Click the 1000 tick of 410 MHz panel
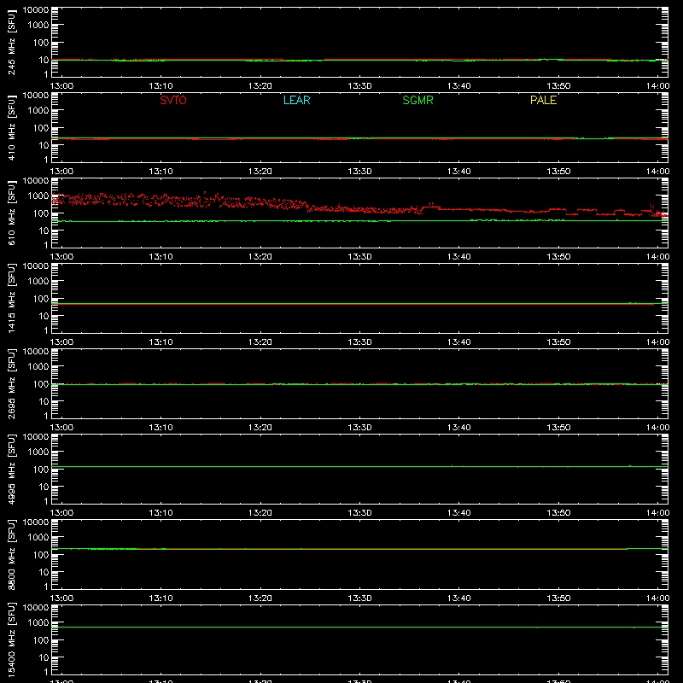 [x=38, y=110]
